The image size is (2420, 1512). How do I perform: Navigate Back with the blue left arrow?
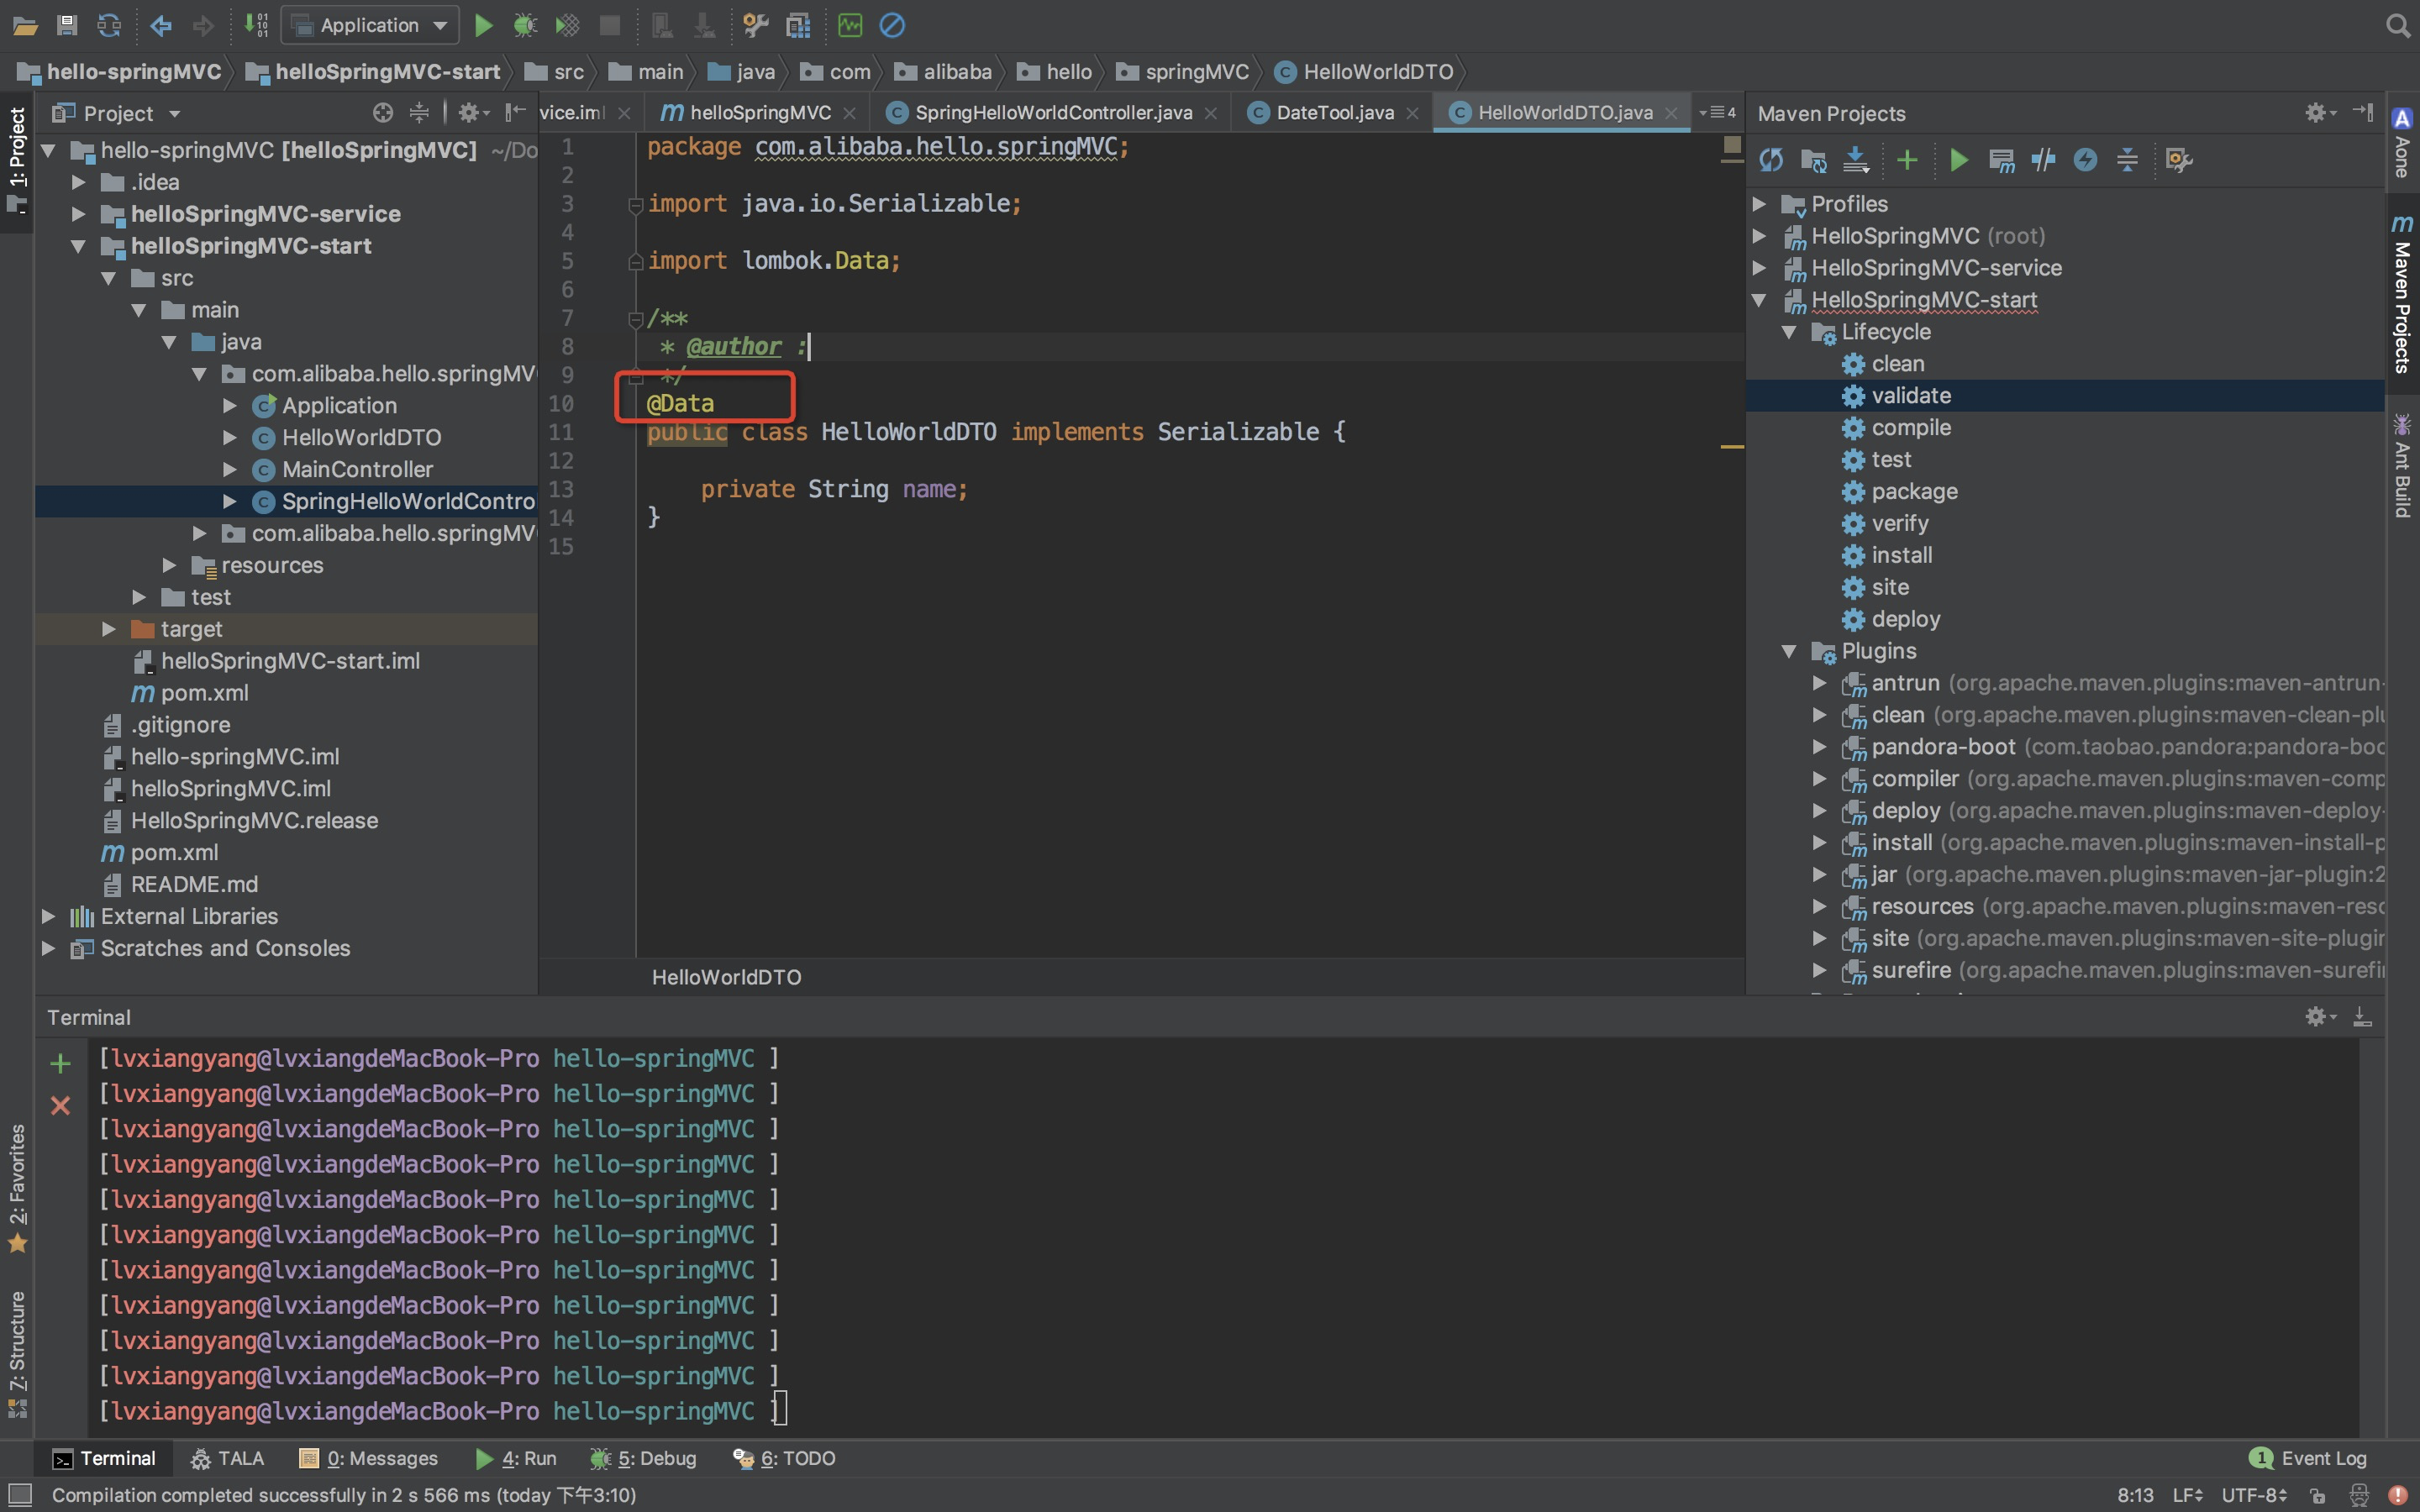click(160, 25)
